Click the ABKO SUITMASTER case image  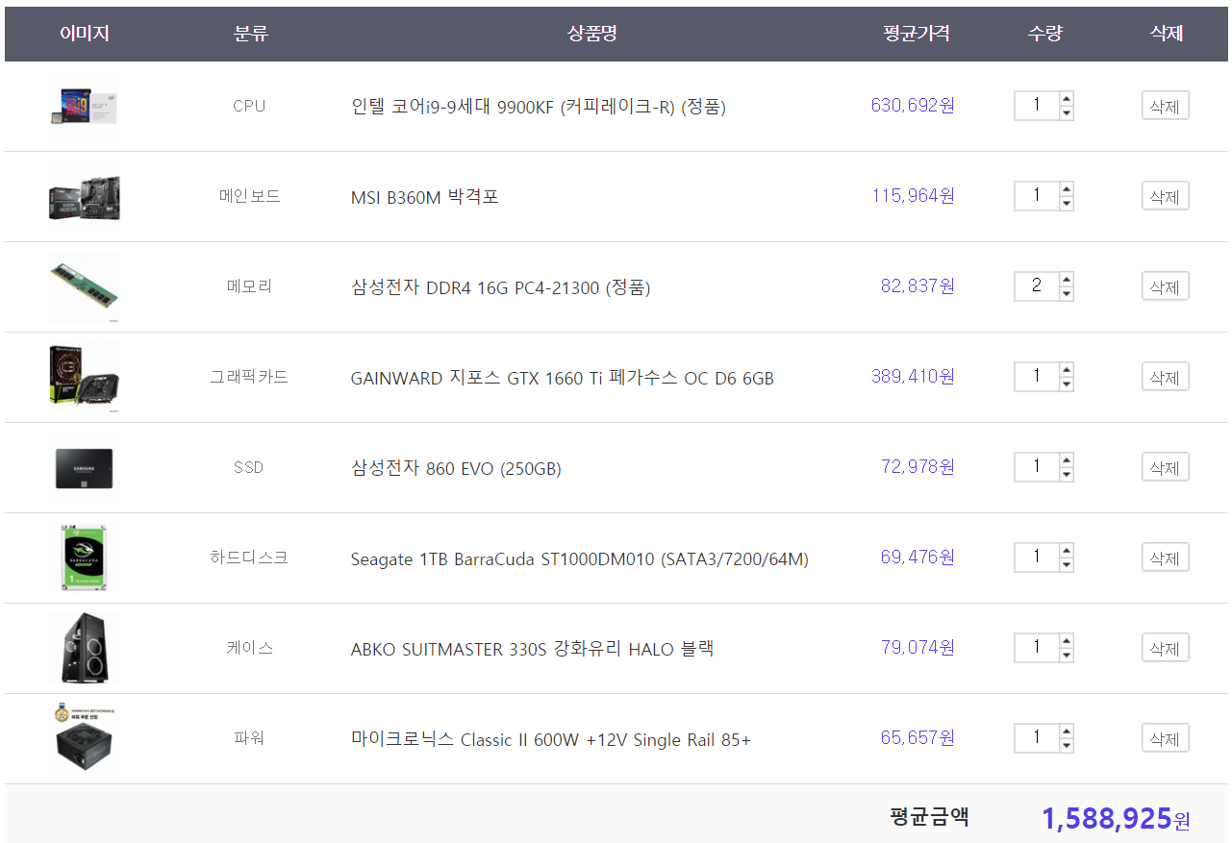point(85,648)
